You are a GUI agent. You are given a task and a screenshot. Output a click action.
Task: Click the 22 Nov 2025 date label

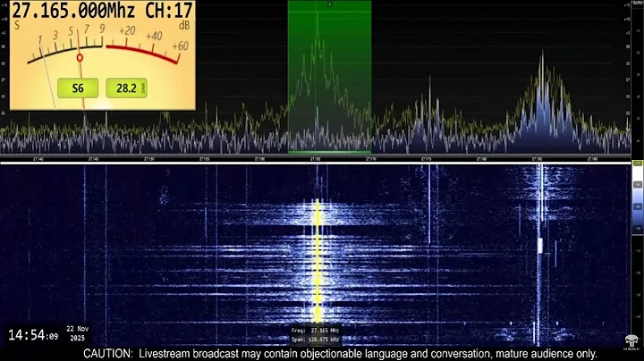pyautogui.click(x=77, y=333)
